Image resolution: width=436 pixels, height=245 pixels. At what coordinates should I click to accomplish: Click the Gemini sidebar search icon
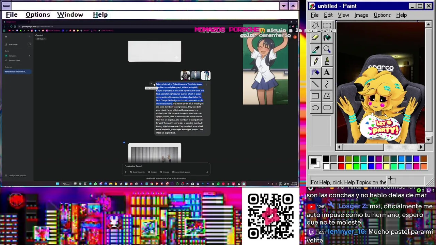[x=29, y=36]
